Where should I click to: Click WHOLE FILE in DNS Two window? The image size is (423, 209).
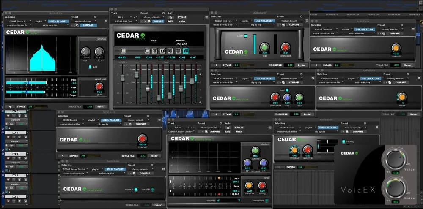pos(275,65)
